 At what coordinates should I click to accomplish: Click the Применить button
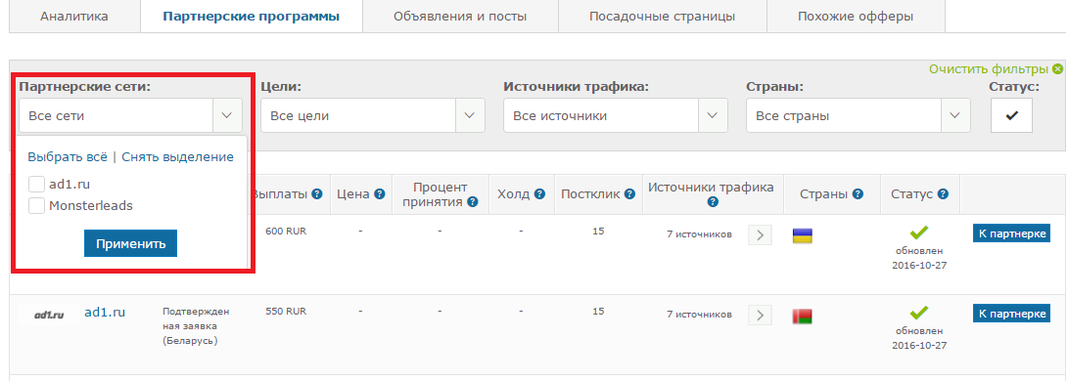(131, 244)
